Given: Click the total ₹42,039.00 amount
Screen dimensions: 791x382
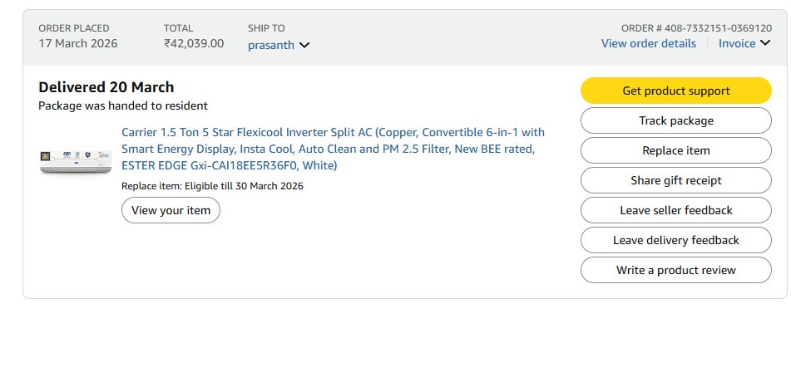Looking at the screenshot, I should [194, 43].
